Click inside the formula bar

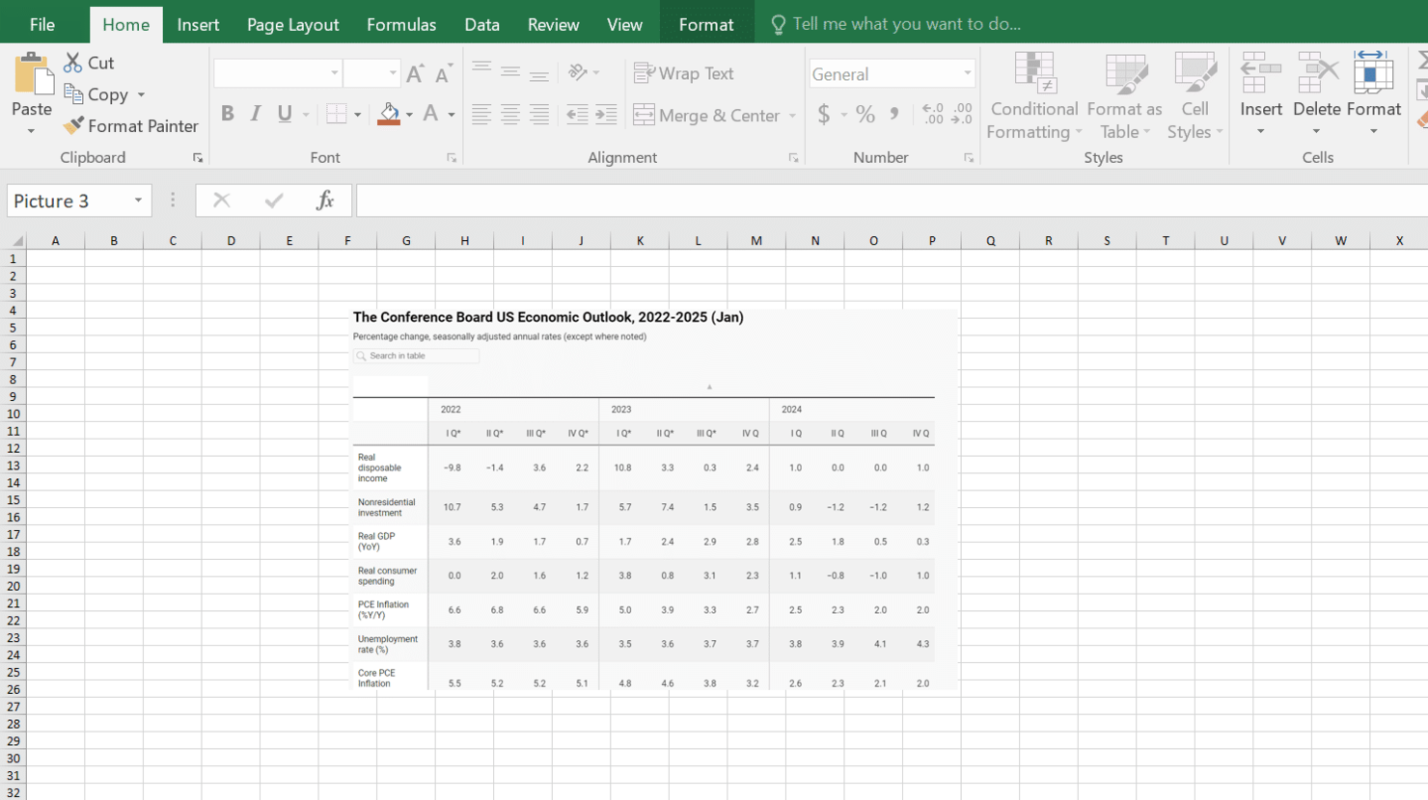pos(675,200)
